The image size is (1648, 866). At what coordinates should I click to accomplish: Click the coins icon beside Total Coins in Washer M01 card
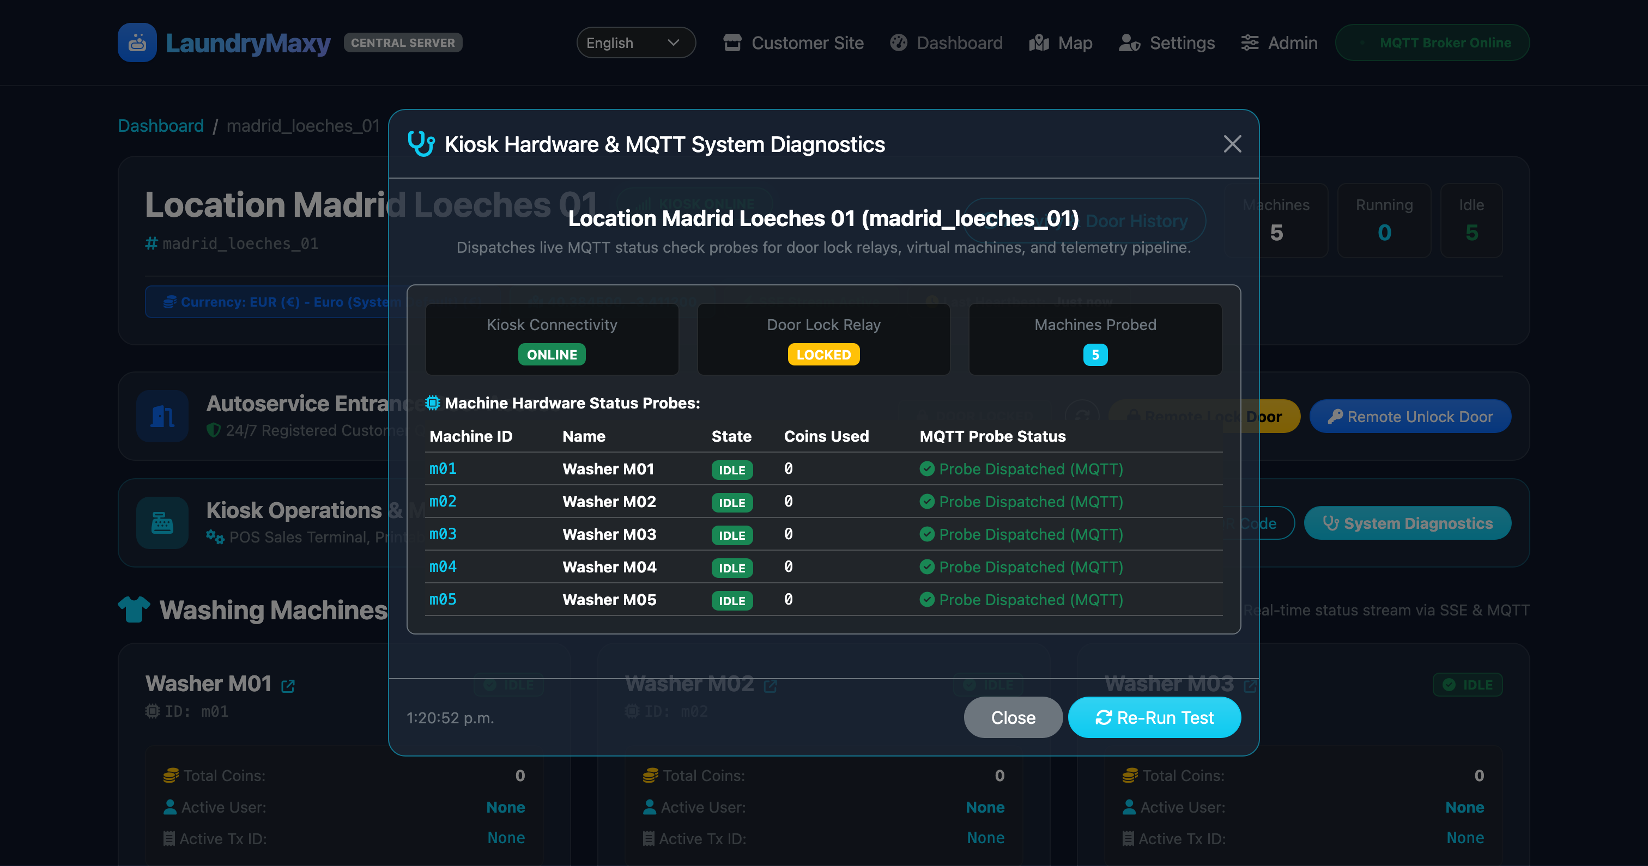(x=171, y=775)
